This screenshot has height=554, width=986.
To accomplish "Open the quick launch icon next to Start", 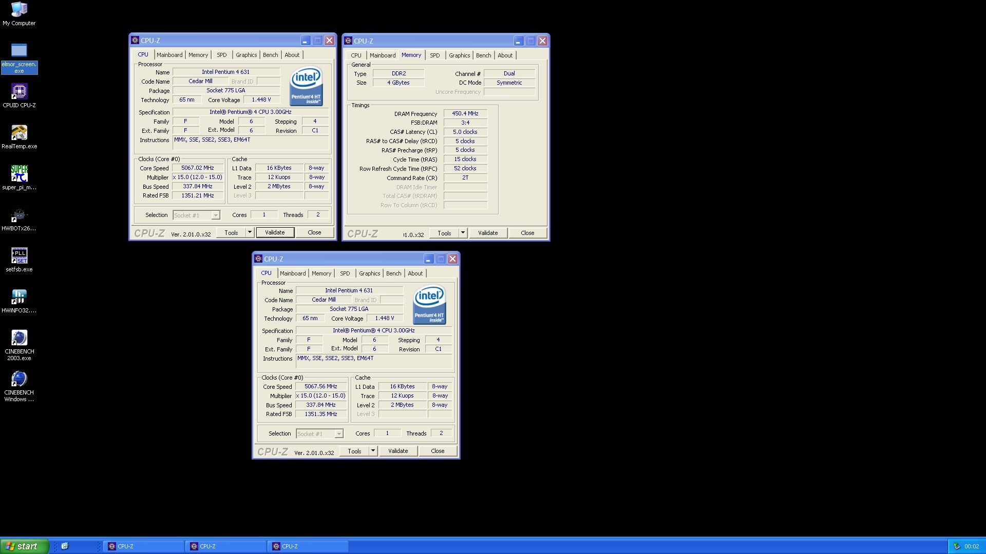I will pyautogui.click(x=65, y=546).
